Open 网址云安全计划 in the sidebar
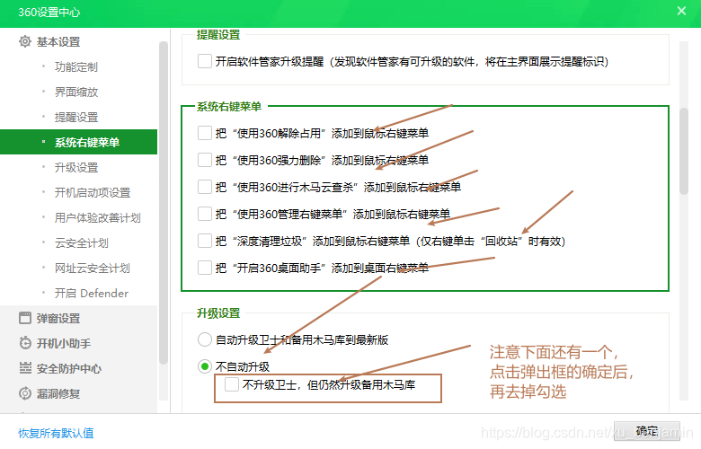The width and height of the screenshot is (701, 449). pos(92,269)
